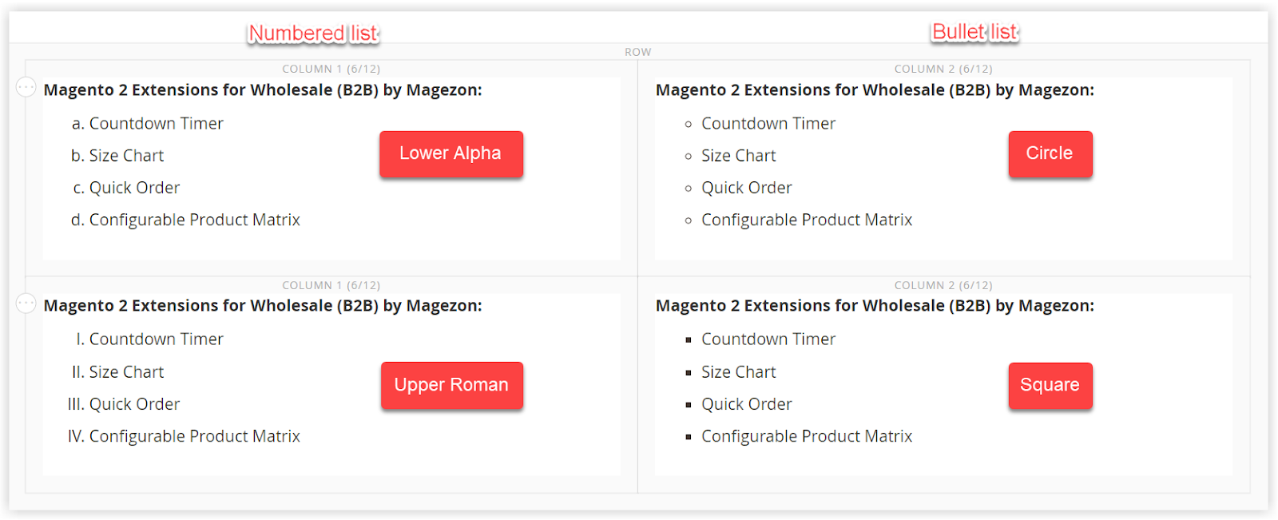Expand the Upper Roman list style option
The image size is (1278, 520).
coord(451,385)
